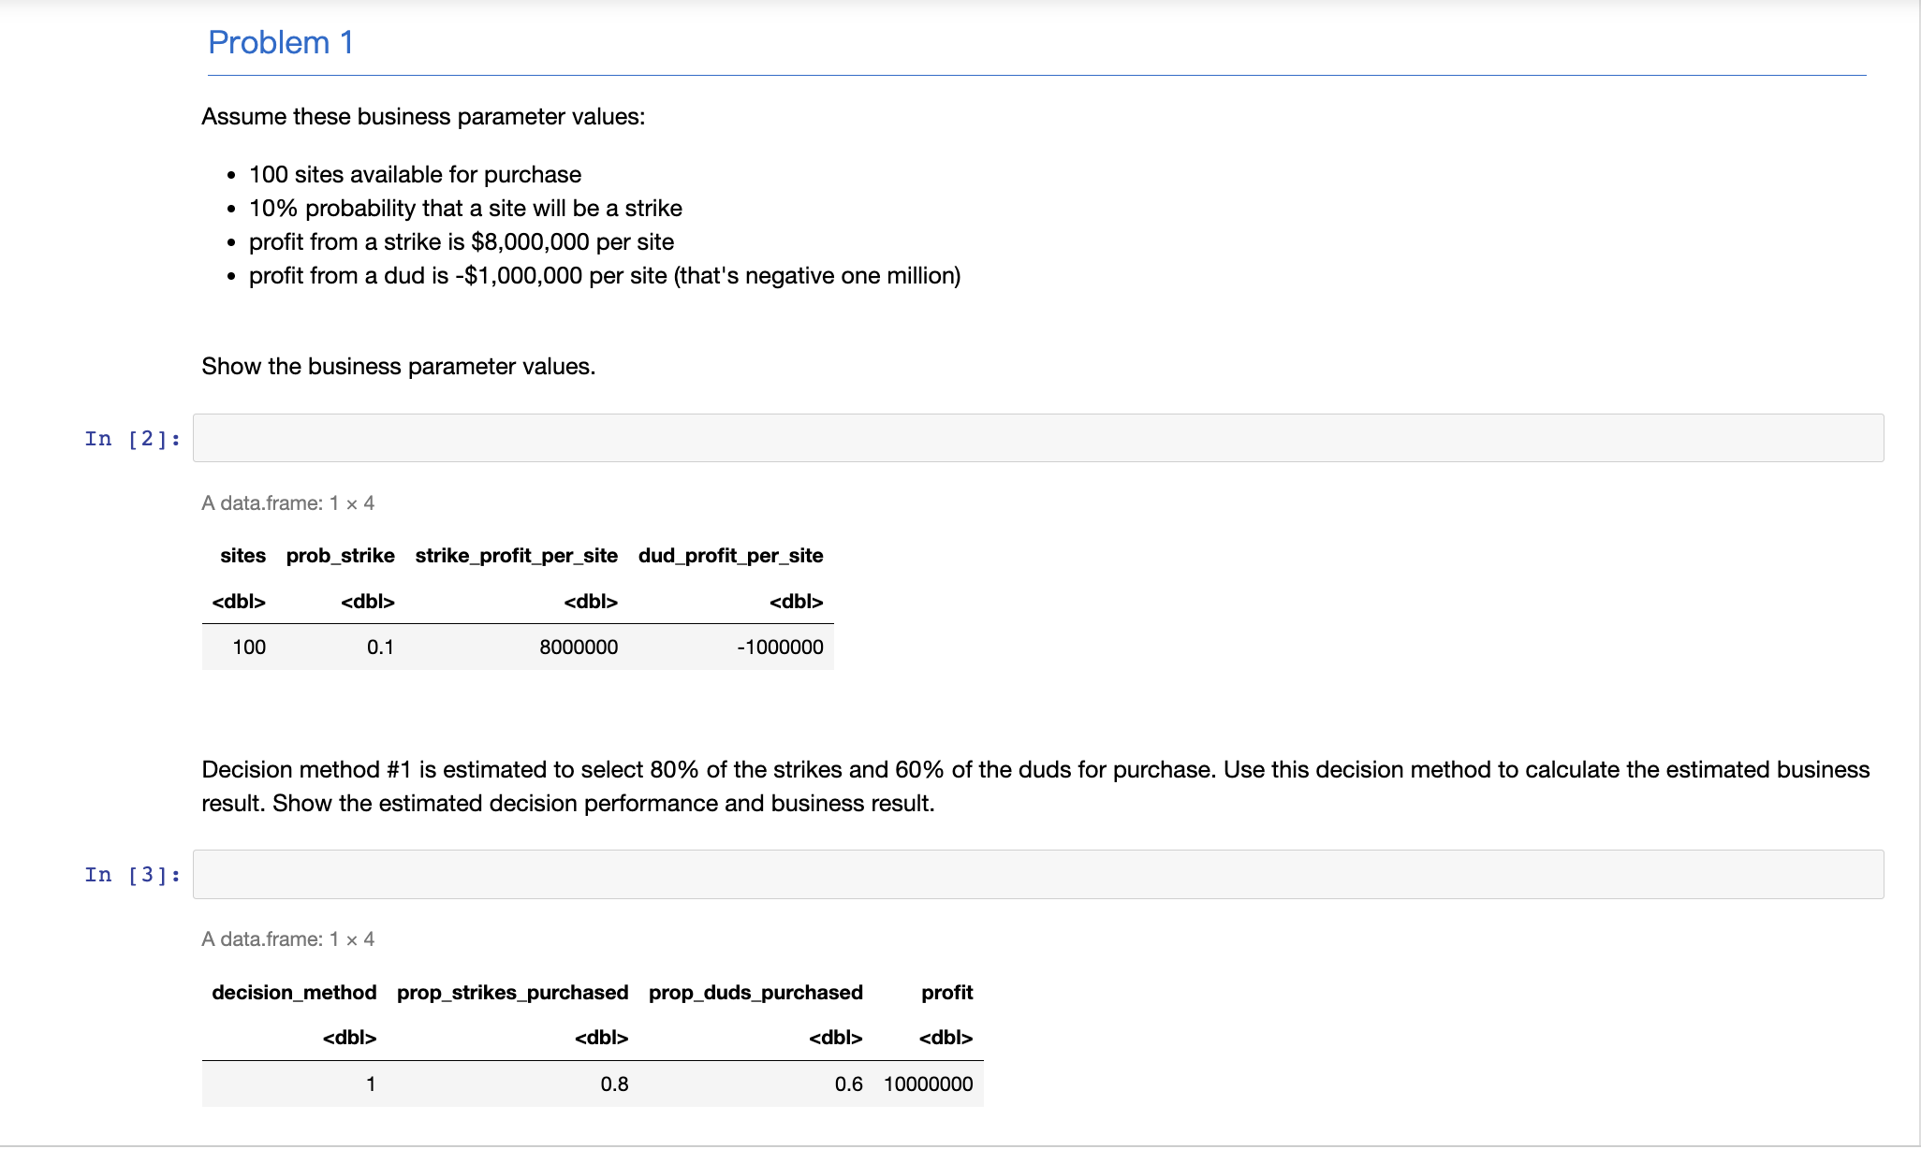The width and height of the screenshot is (1921, 1149).
Task: Click the In [2]: prompt label
Action: pyautogui.click(x=131, y=438)
